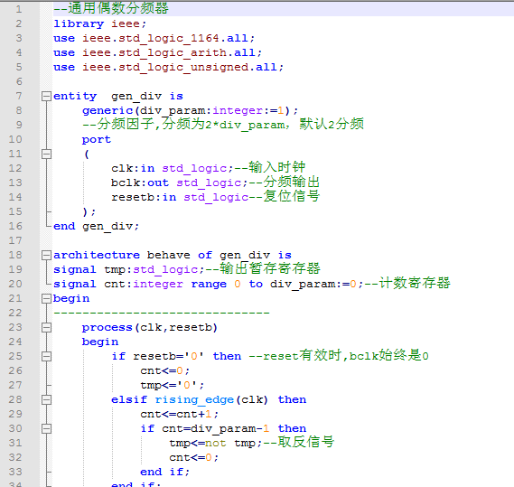The width and height of the screenshot is (514, 487).
Task: Click "if resetb='0' then" statement
Action: [x=176, y=356]
